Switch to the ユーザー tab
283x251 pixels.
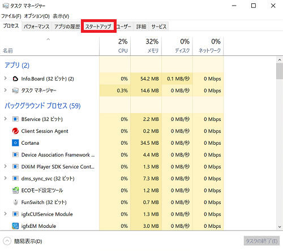(x=124, y=27)
